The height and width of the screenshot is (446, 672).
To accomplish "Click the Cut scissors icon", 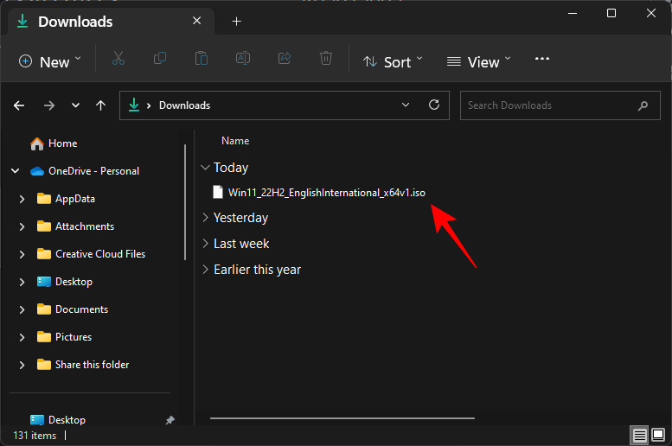I will coord(118,58).
